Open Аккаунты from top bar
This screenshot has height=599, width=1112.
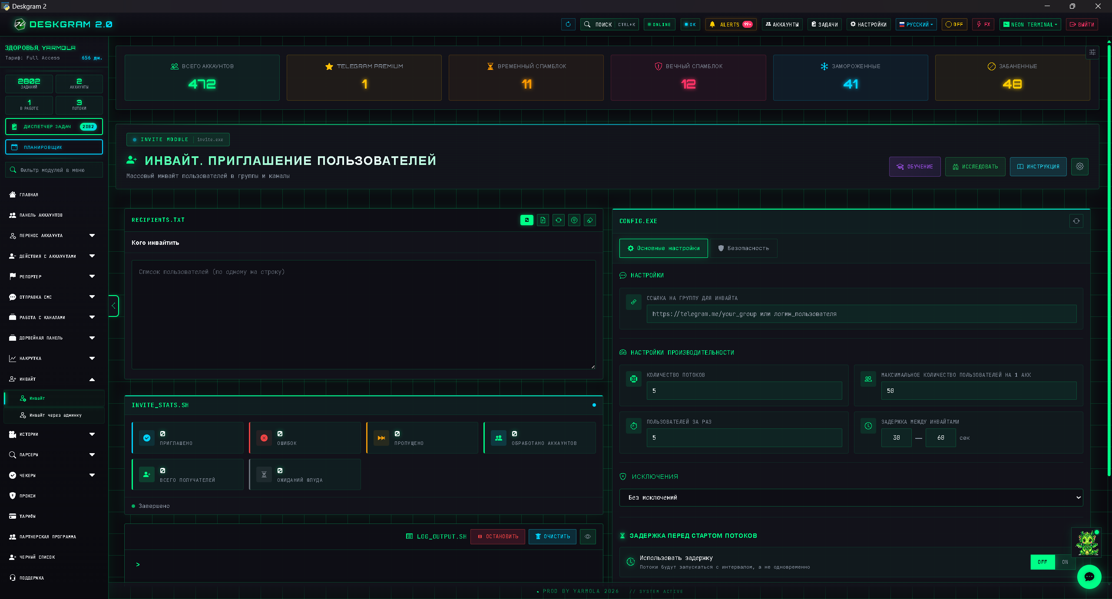[782, 24]
